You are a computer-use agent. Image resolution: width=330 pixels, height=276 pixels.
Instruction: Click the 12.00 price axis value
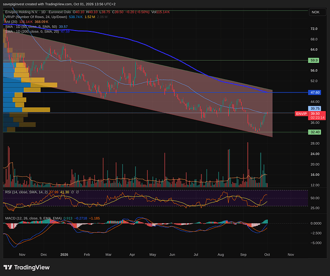pos(315,185)
